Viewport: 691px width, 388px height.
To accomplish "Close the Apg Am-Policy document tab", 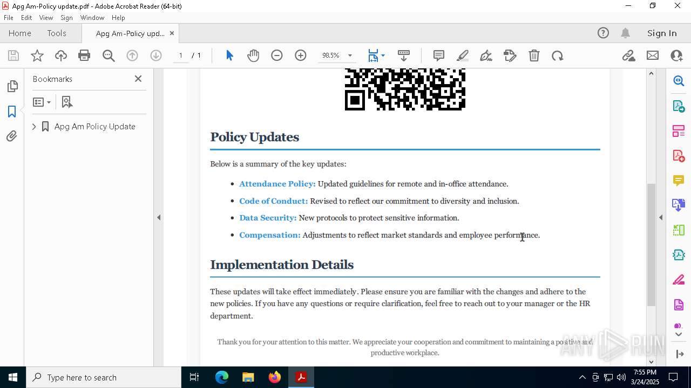I will click(x=172, y=33).
